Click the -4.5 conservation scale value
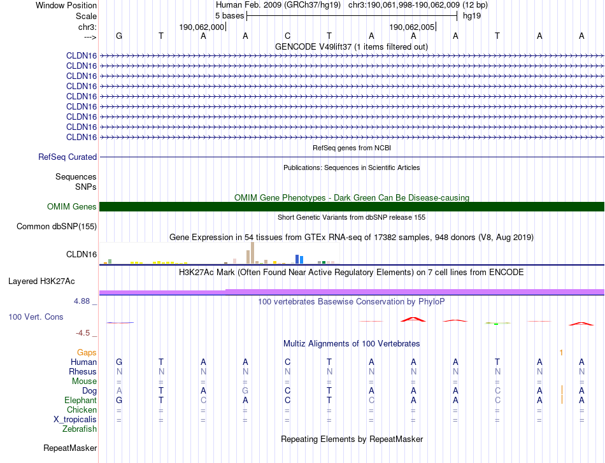Image resolution: width=605 pixels, height=463 pixels. pos(83,333)
